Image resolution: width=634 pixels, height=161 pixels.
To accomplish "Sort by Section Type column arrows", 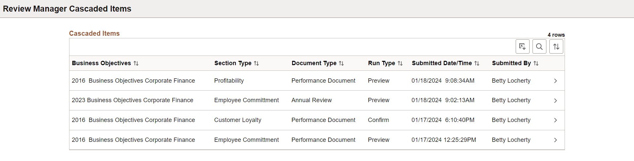I will pyautogui.click(x=256, y=63).
